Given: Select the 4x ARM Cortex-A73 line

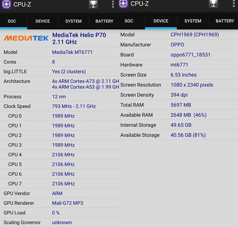Looking at the screenshot, I should (x=85, y=81).
